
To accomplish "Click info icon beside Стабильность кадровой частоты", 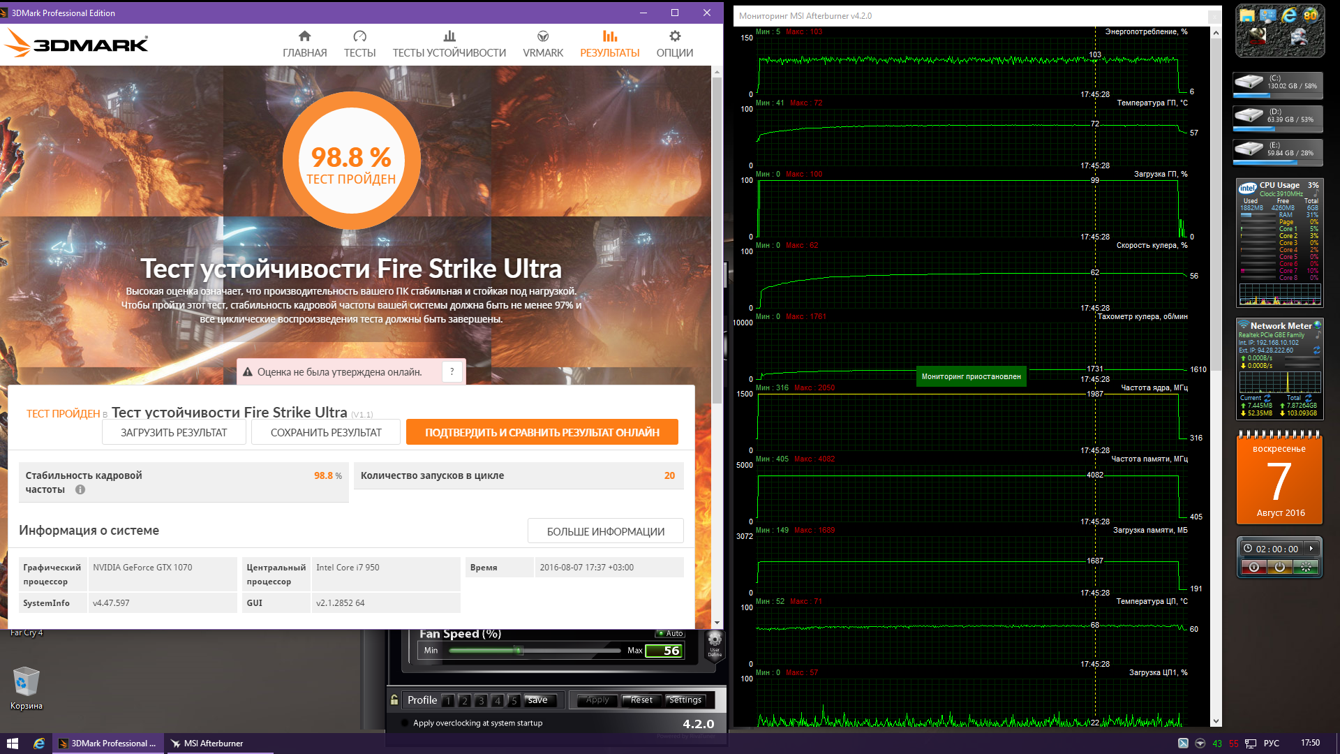I will (80, 489).
